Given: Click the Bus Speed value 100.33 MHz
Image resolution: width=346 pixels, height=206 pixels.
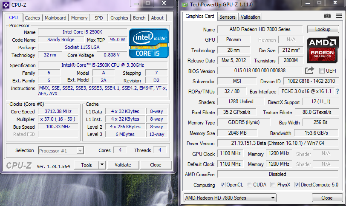Looking at the screenshot, I should [x=58, y=127].
